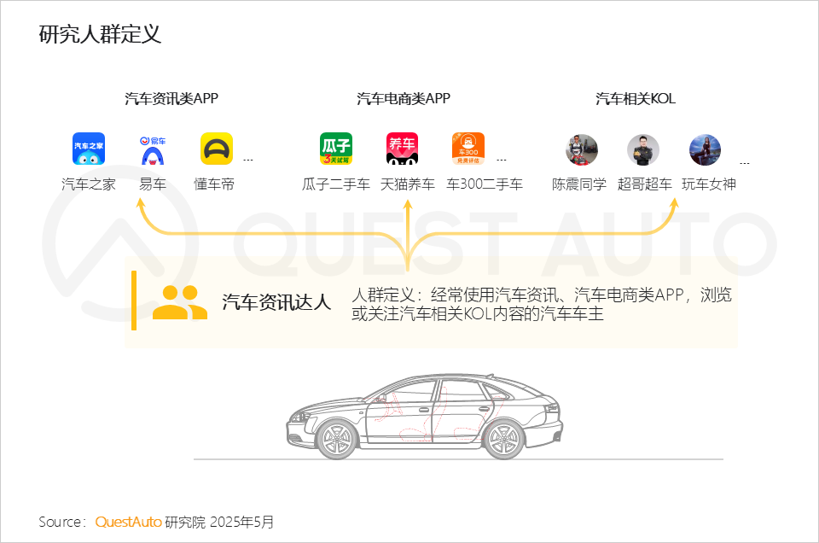Select the 汽车资讯类APP heading
This screenshot has width=819, height=543.
tap(171, 98)
